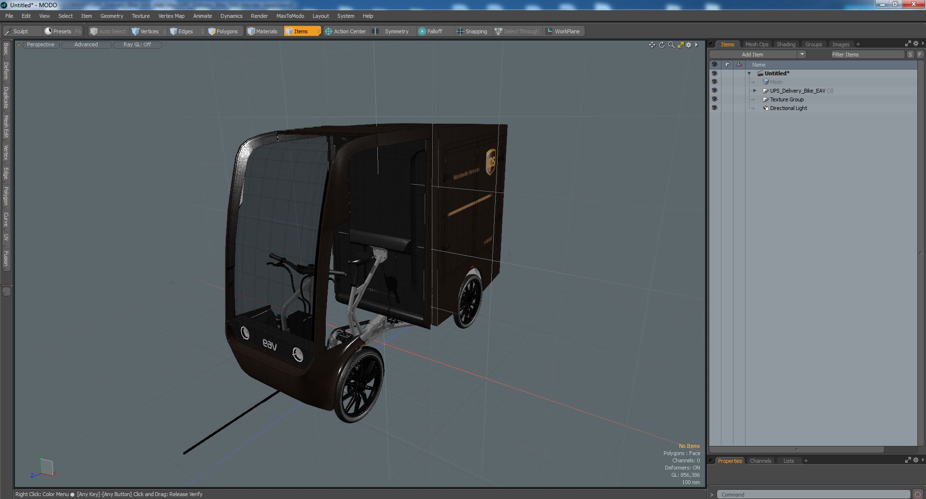Open the Dynamics menu
926x499 pixels.
coord(231,16)
